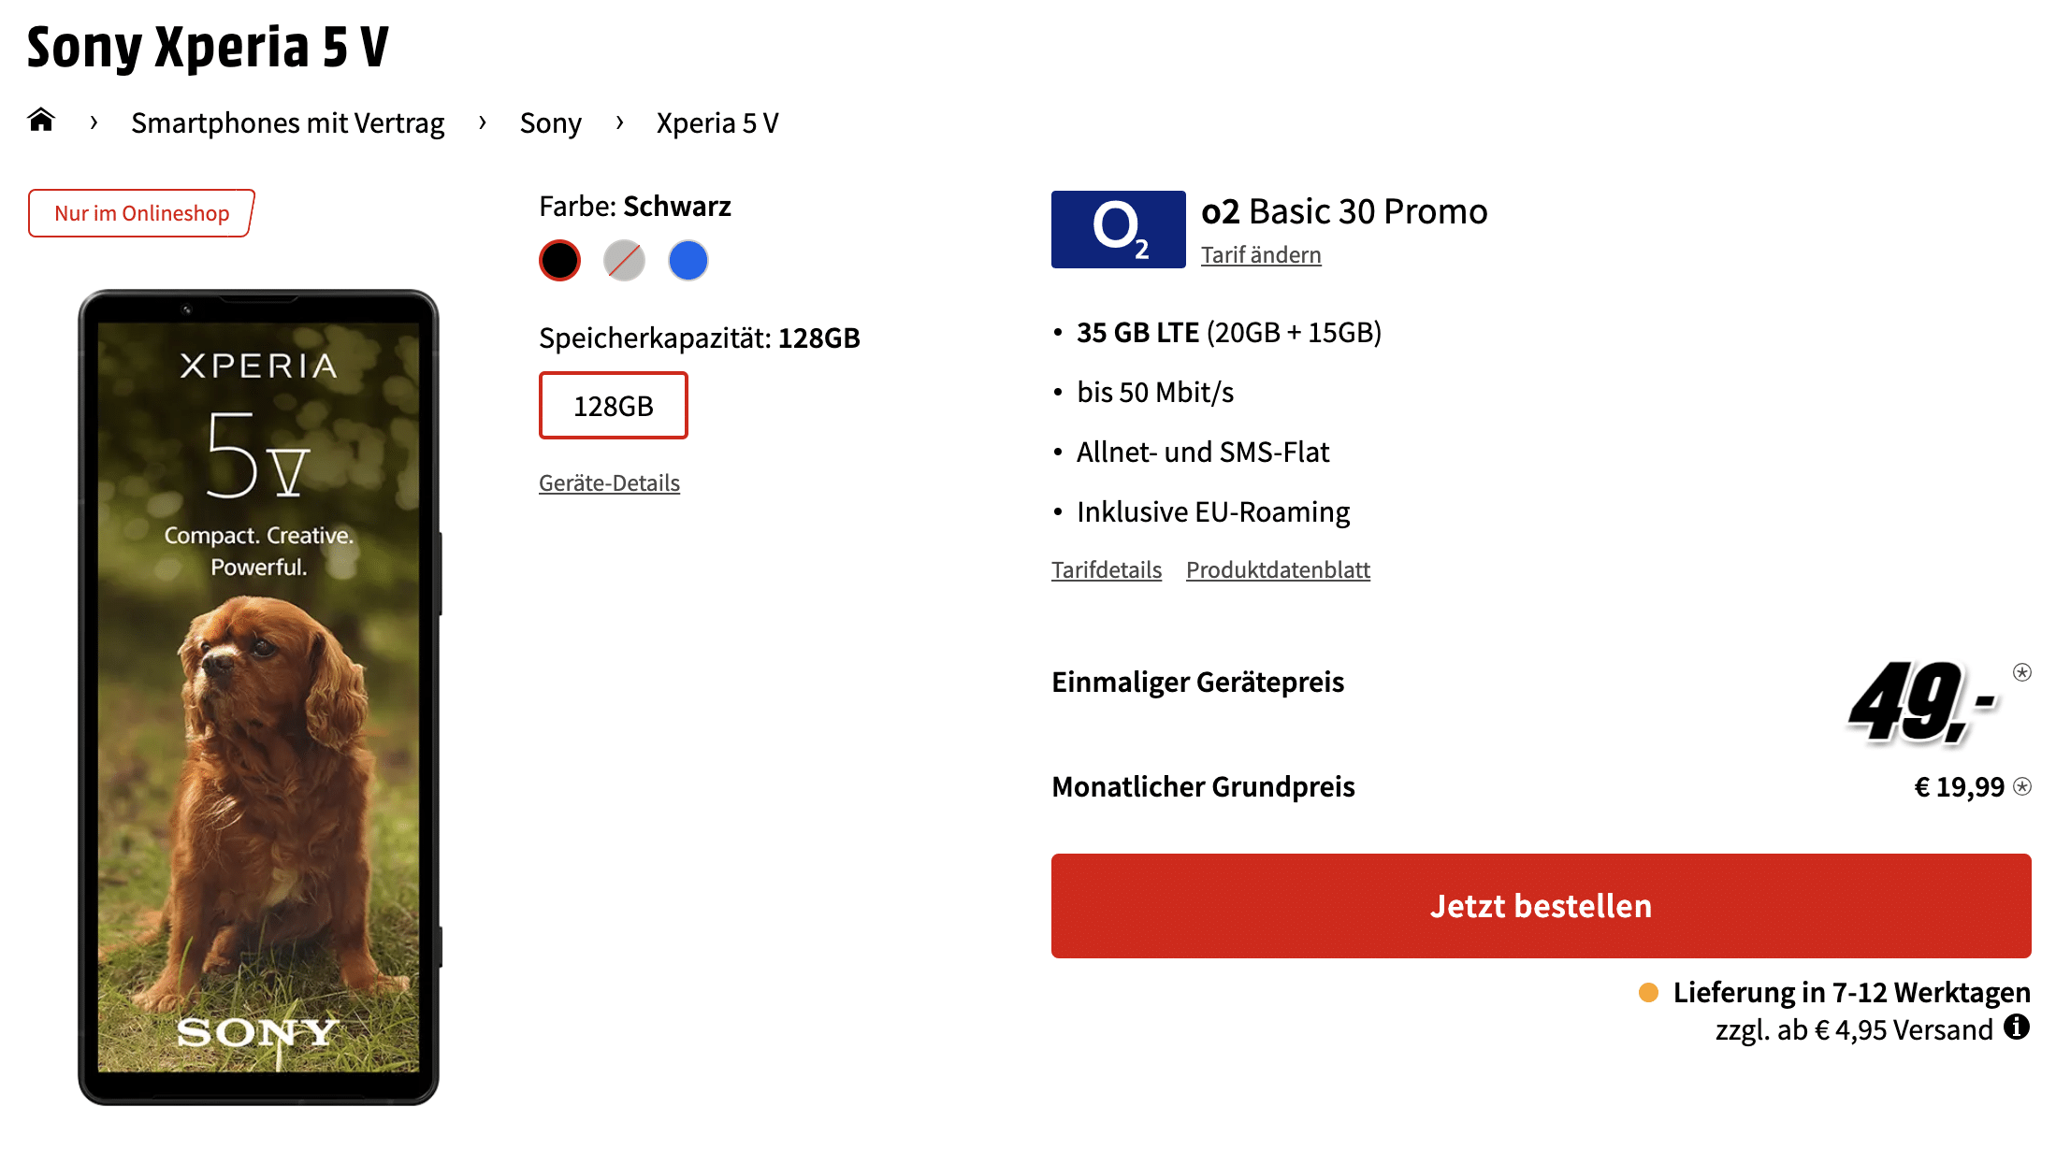Viewport: 2056px width, 1150px height.
Task: Open the Versand info icon
Action: point(2017,1028)
